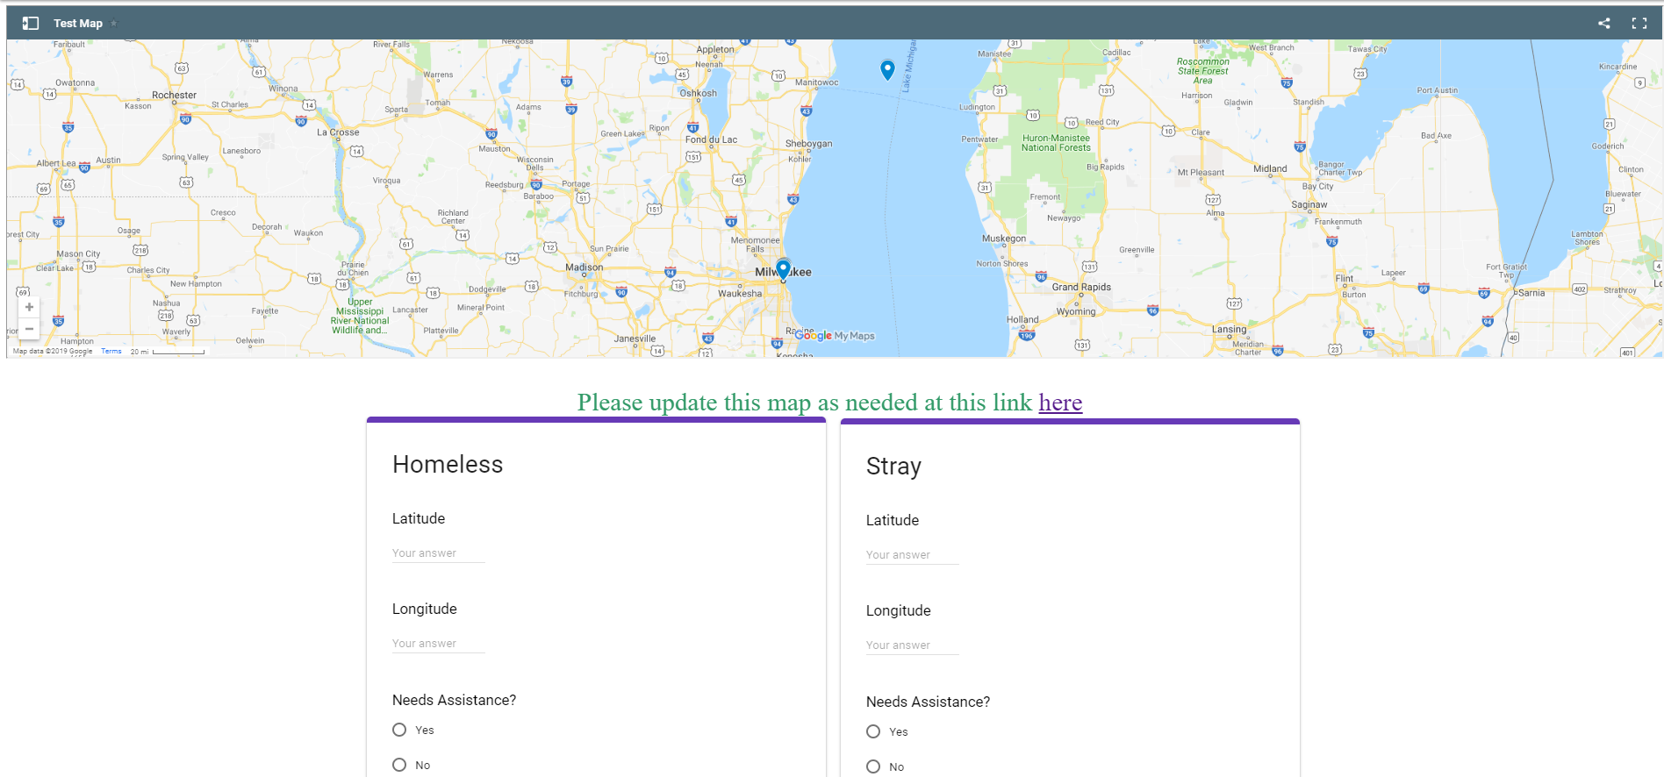Select the blue pin in Lake Michigan
The height and width of the screenshot is (777, 1664).
pos(887,69)
